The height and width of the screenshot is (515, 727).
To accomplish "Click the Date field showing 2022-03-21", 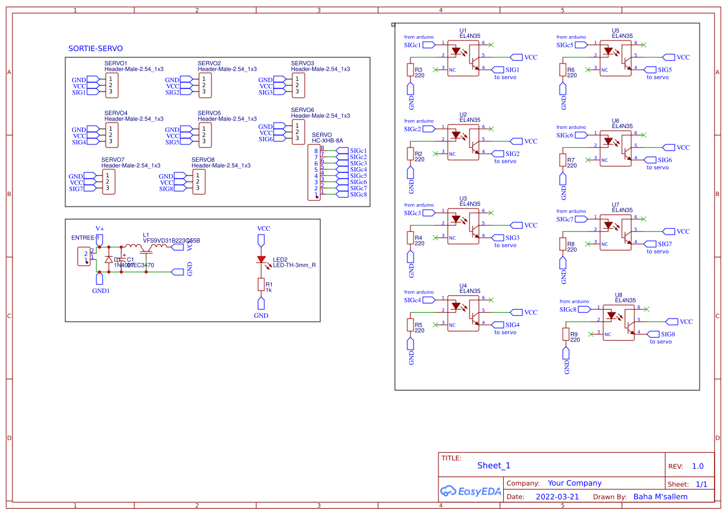I will (557, 496).
